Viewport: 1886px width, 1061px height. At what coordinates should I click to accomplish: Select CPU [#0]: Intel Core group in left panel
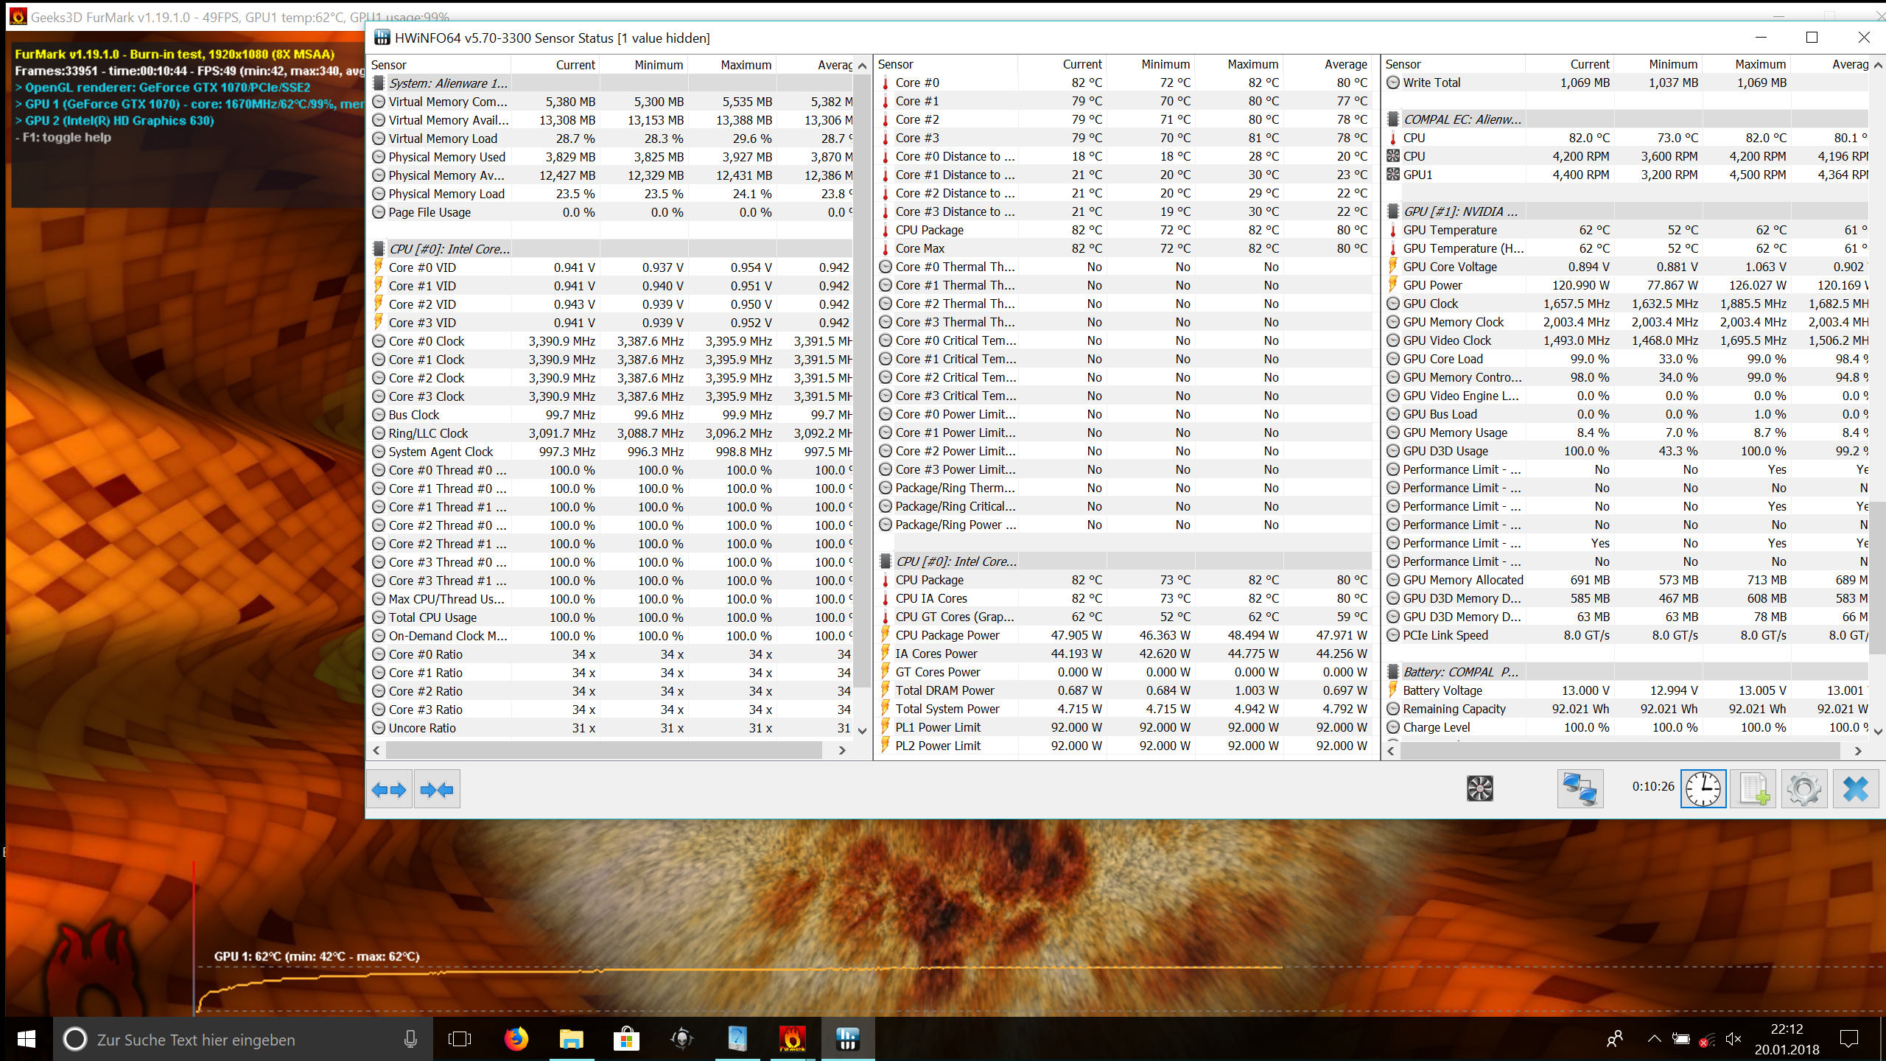click(x=611, y=249)
